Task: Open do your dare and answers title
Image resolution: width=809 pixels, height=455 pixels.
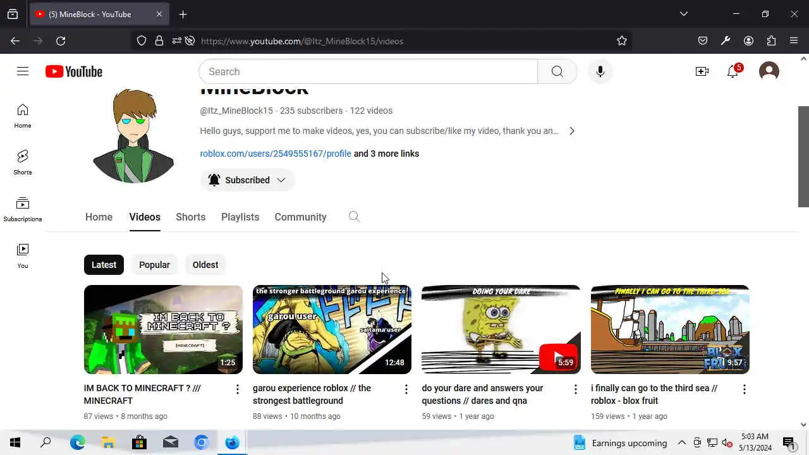Action: (482, 394)
